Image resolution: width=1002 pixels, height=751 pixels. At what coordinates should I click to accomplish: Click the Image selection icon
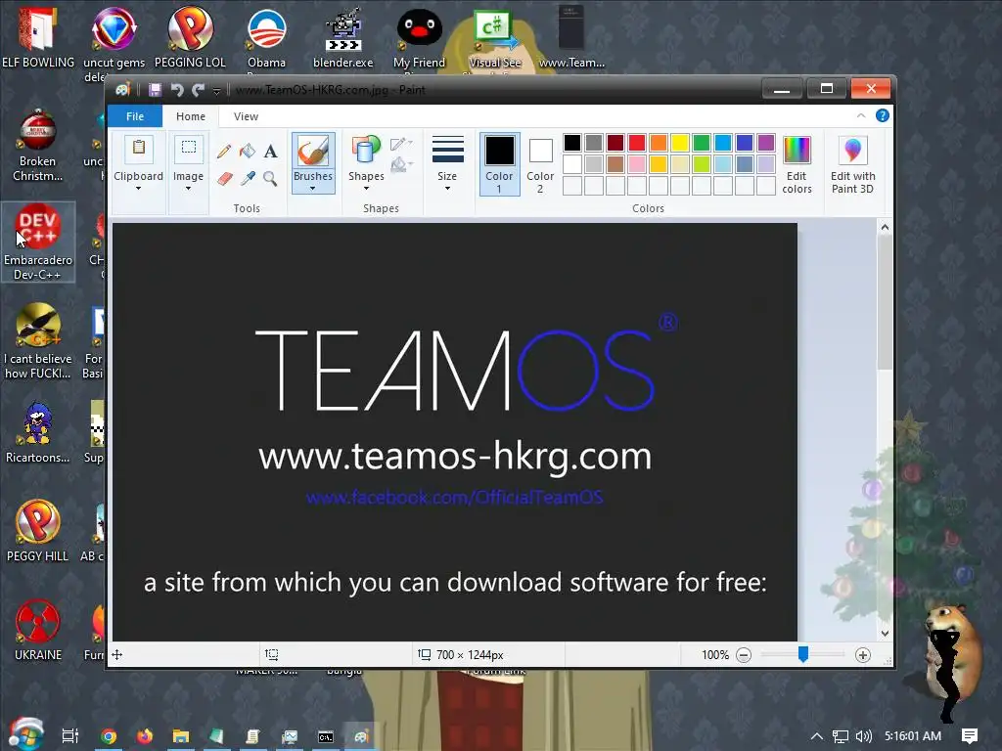tap(189, 149)
